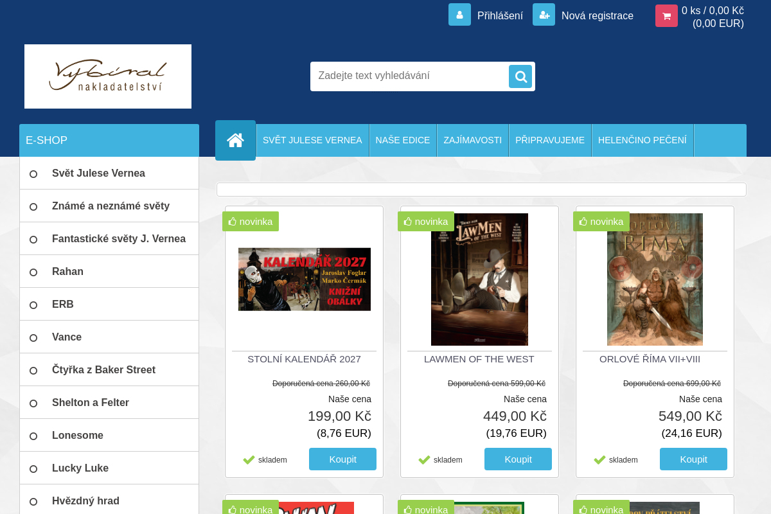Click the (8,76 EUR) price text
The image size is (771, 514).
[x=344, y=434]
